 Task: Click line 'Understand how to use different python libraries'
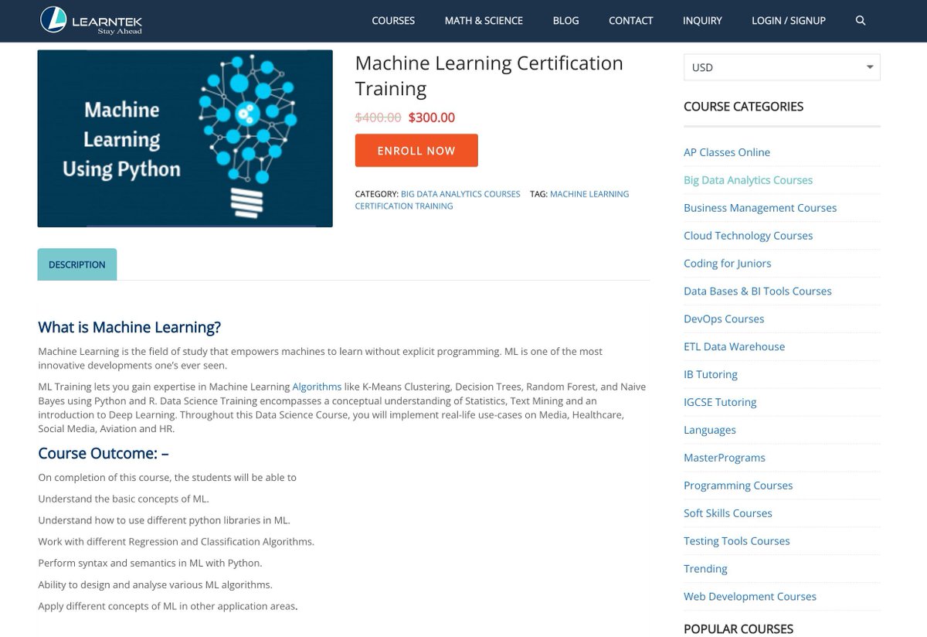click(165, 521)
